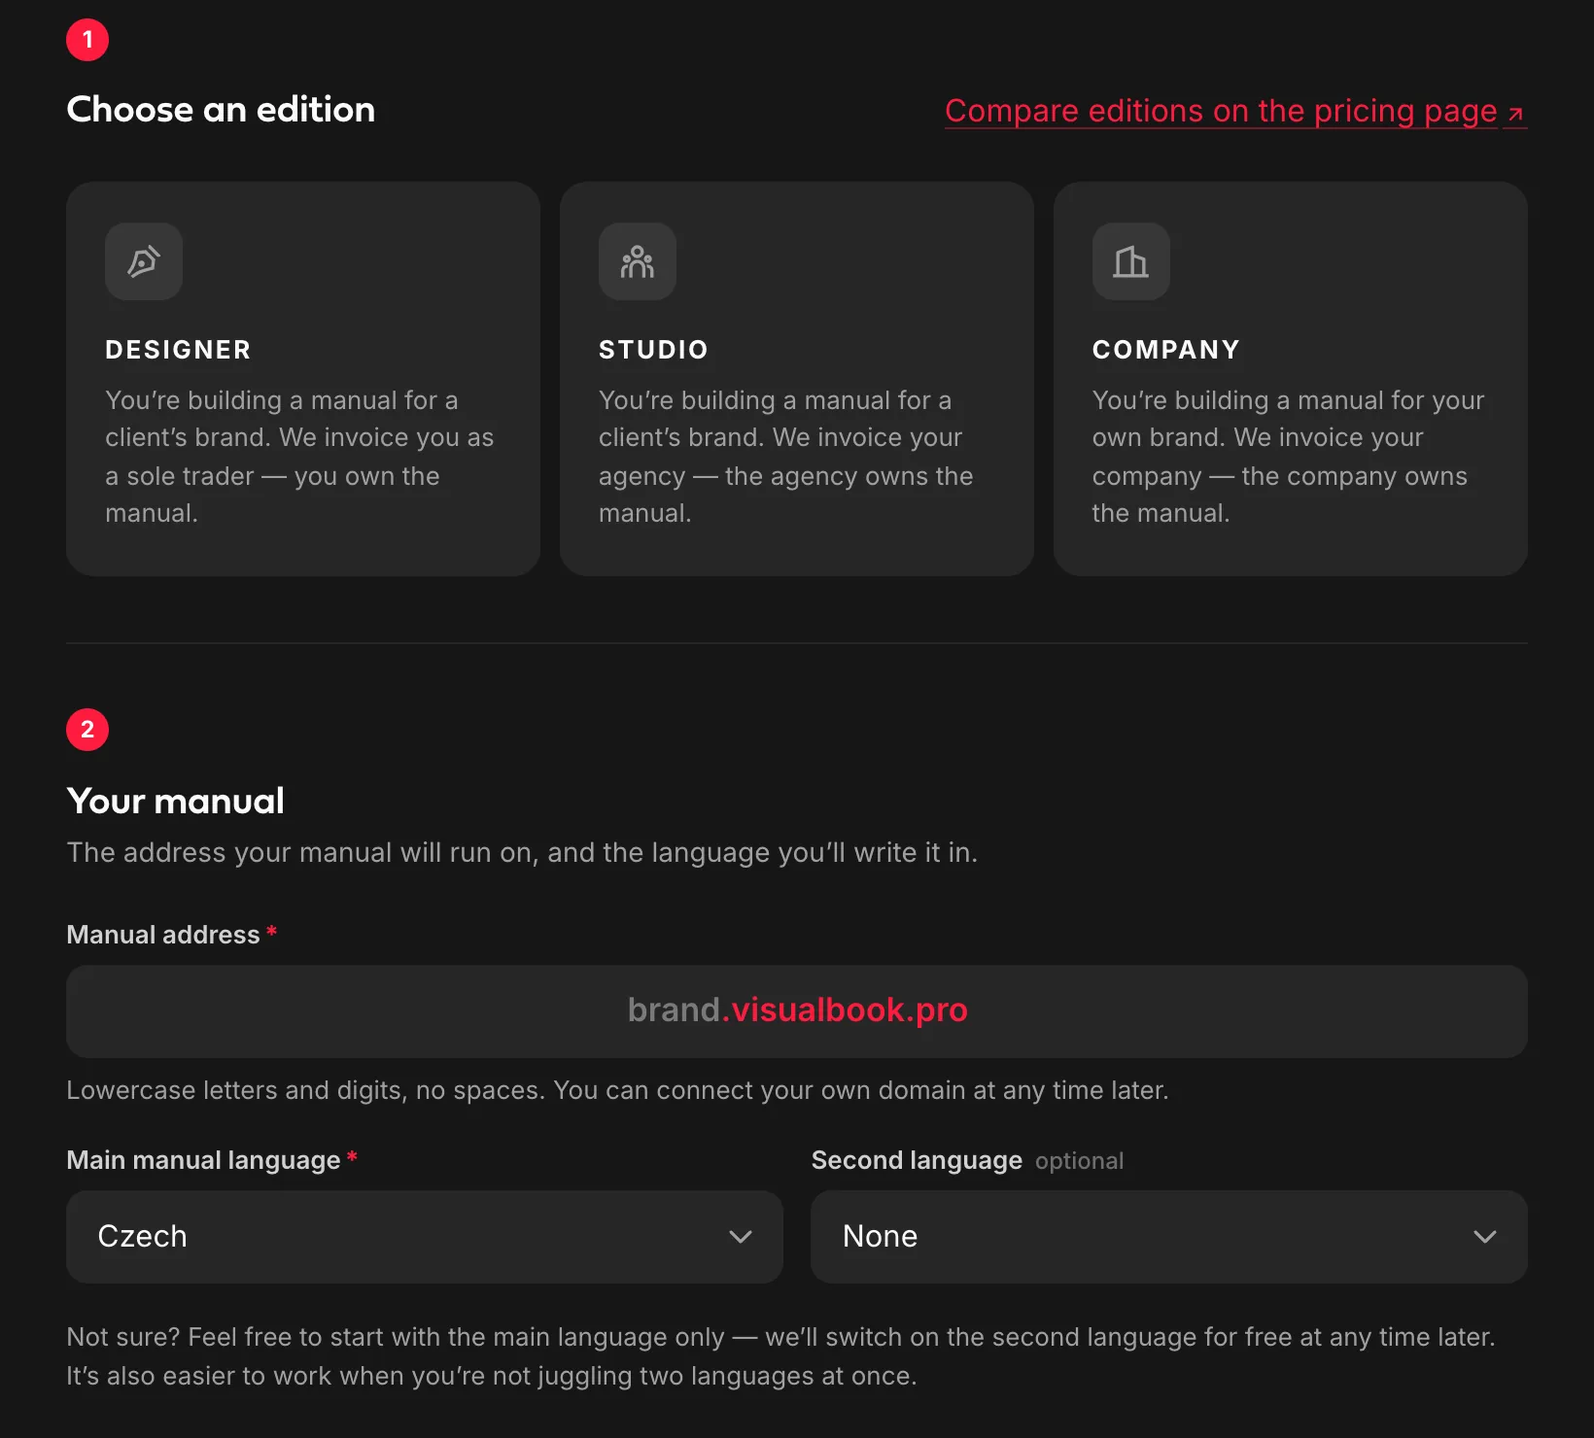Click the 'Second language' label

[917, 1160]
